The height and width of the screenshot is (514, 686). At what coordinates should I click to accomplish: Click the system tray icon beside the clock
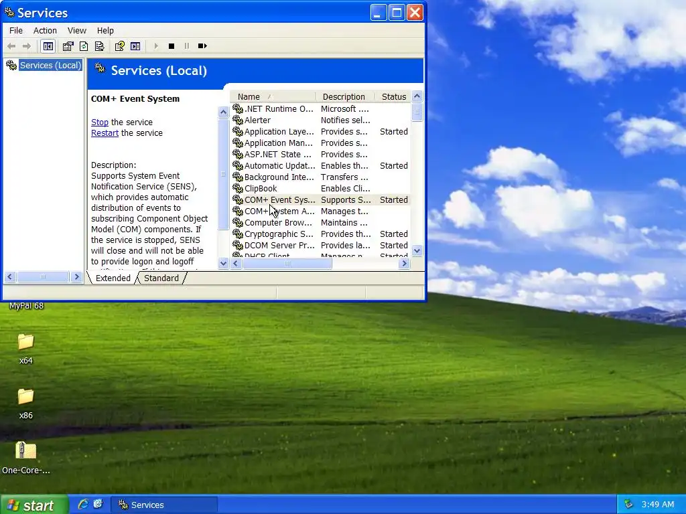[628, 505]
